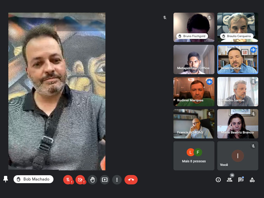The height and width of the screenshot is (198, 264).
Task: Open the chat messages icon
Action: (x=241, y=180)
